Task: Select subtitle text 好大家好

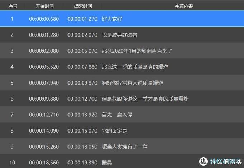Action: (x=112, y=19)
